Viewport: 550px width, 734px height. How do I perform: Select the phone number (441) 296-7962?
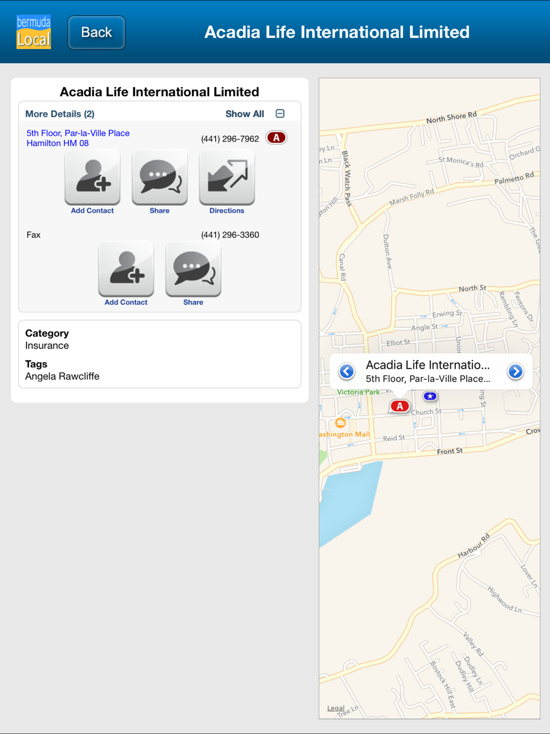click(230, 139)
